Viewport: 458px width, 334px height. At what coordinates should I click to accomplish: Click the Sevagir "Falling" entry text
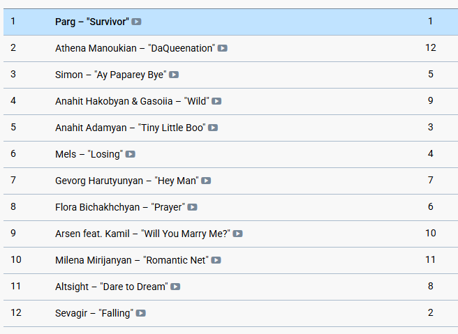pos(94,313)
